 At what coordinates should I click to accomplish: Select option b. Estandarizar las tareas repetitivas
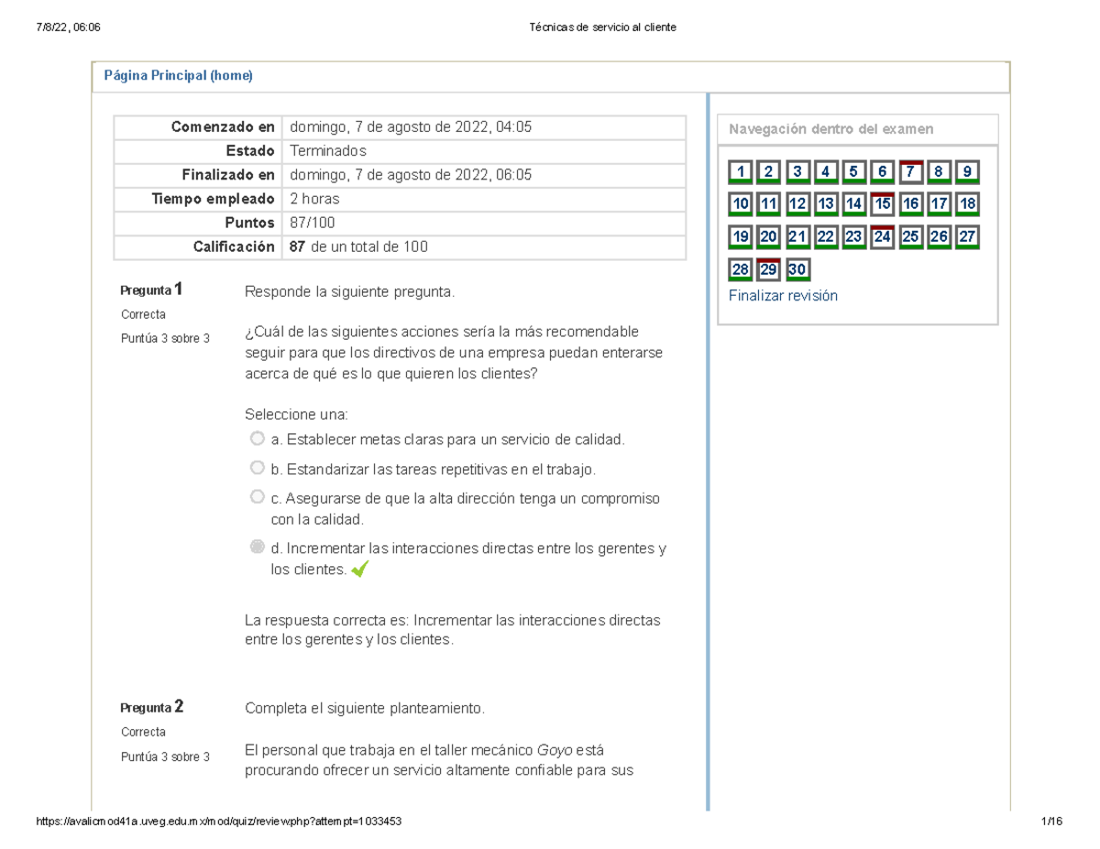pyautogui.click(x=258, y=469)
